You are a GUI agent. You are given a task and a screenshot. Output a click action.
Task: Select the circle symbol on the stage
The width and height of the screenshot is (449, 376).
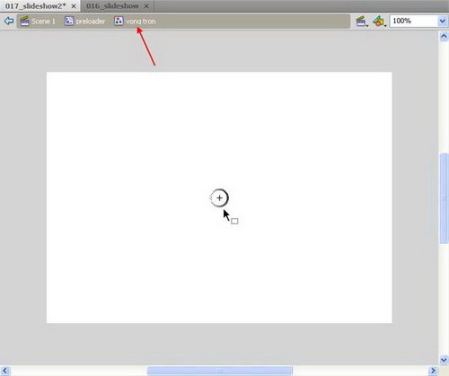(219, 197)
